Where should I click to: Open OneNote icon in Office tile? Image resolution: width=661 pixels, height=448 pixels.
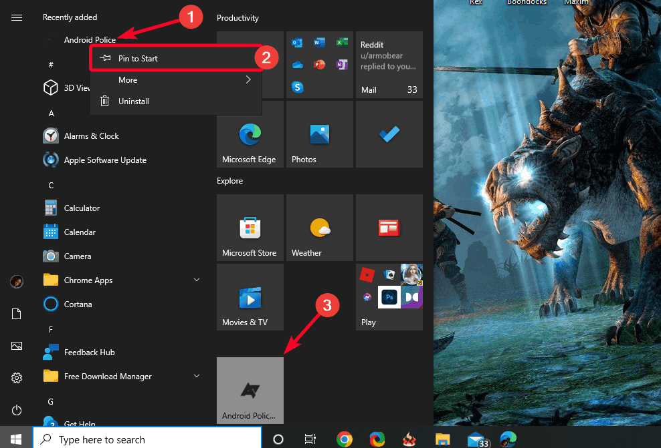[342, 65]
